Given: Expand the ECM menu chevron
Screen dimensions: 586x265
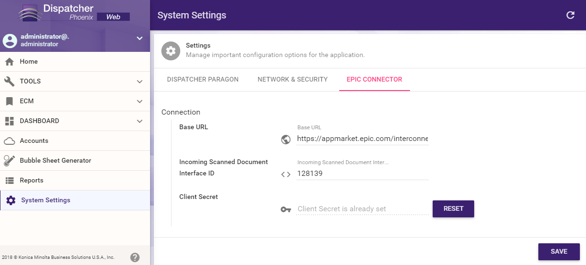Looking at the screenshot, I should (x=140, y=101).
